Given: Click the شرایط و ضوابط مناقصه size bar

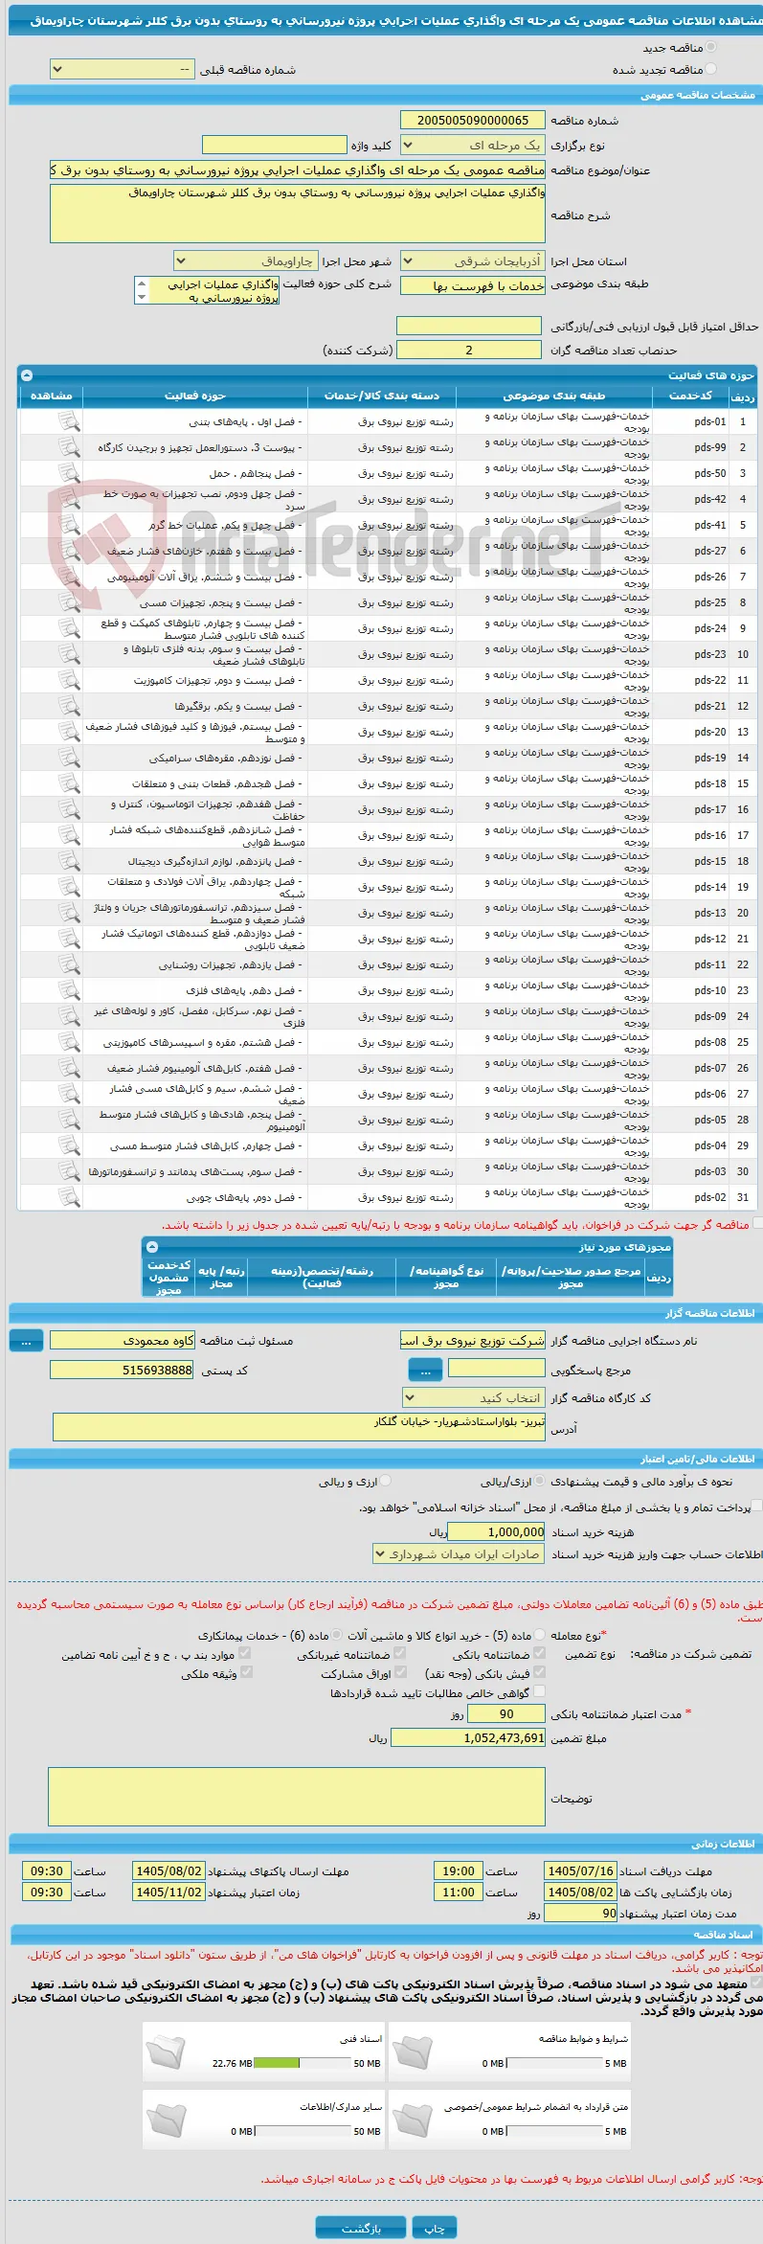Looking at the screenshot, I should pos(554,2063).
